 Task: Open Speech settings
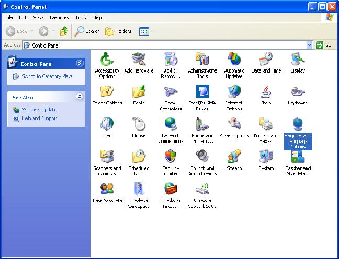[x=234, y=160]
